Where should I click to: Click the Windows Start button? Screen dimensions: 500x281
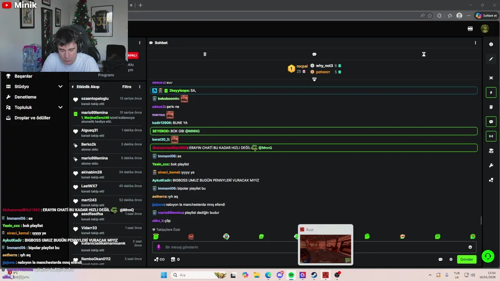tap(164, 275)
